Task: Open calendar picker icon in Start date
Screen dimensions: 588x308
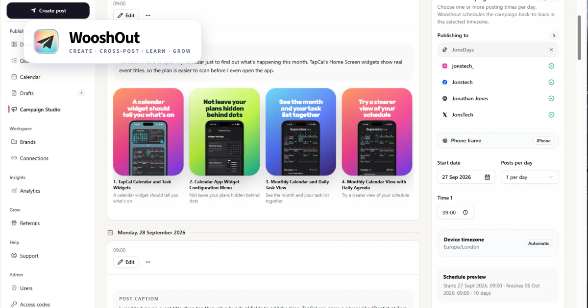Action: coord(487,177)
